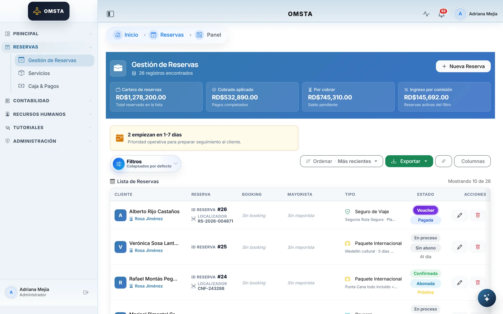503x314 pixels.
Task: Open Rosa Jiménez link under Alberto Rijo Castaños
Action: [149, 219]
